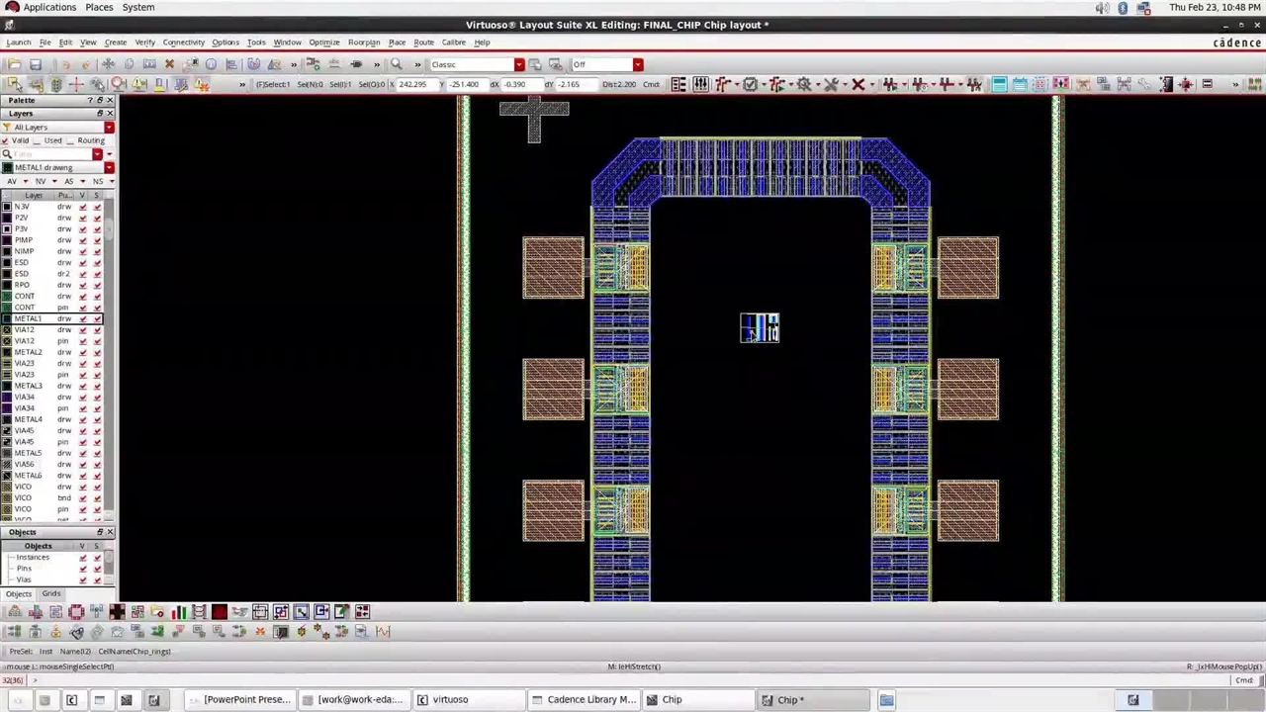Viewport: 1266px width, 712px height.
Task: Click the AV all-visible button
Action: [x=12, y=182]
